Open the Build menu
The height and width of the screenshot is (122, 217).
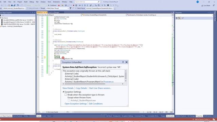(26, 2)
